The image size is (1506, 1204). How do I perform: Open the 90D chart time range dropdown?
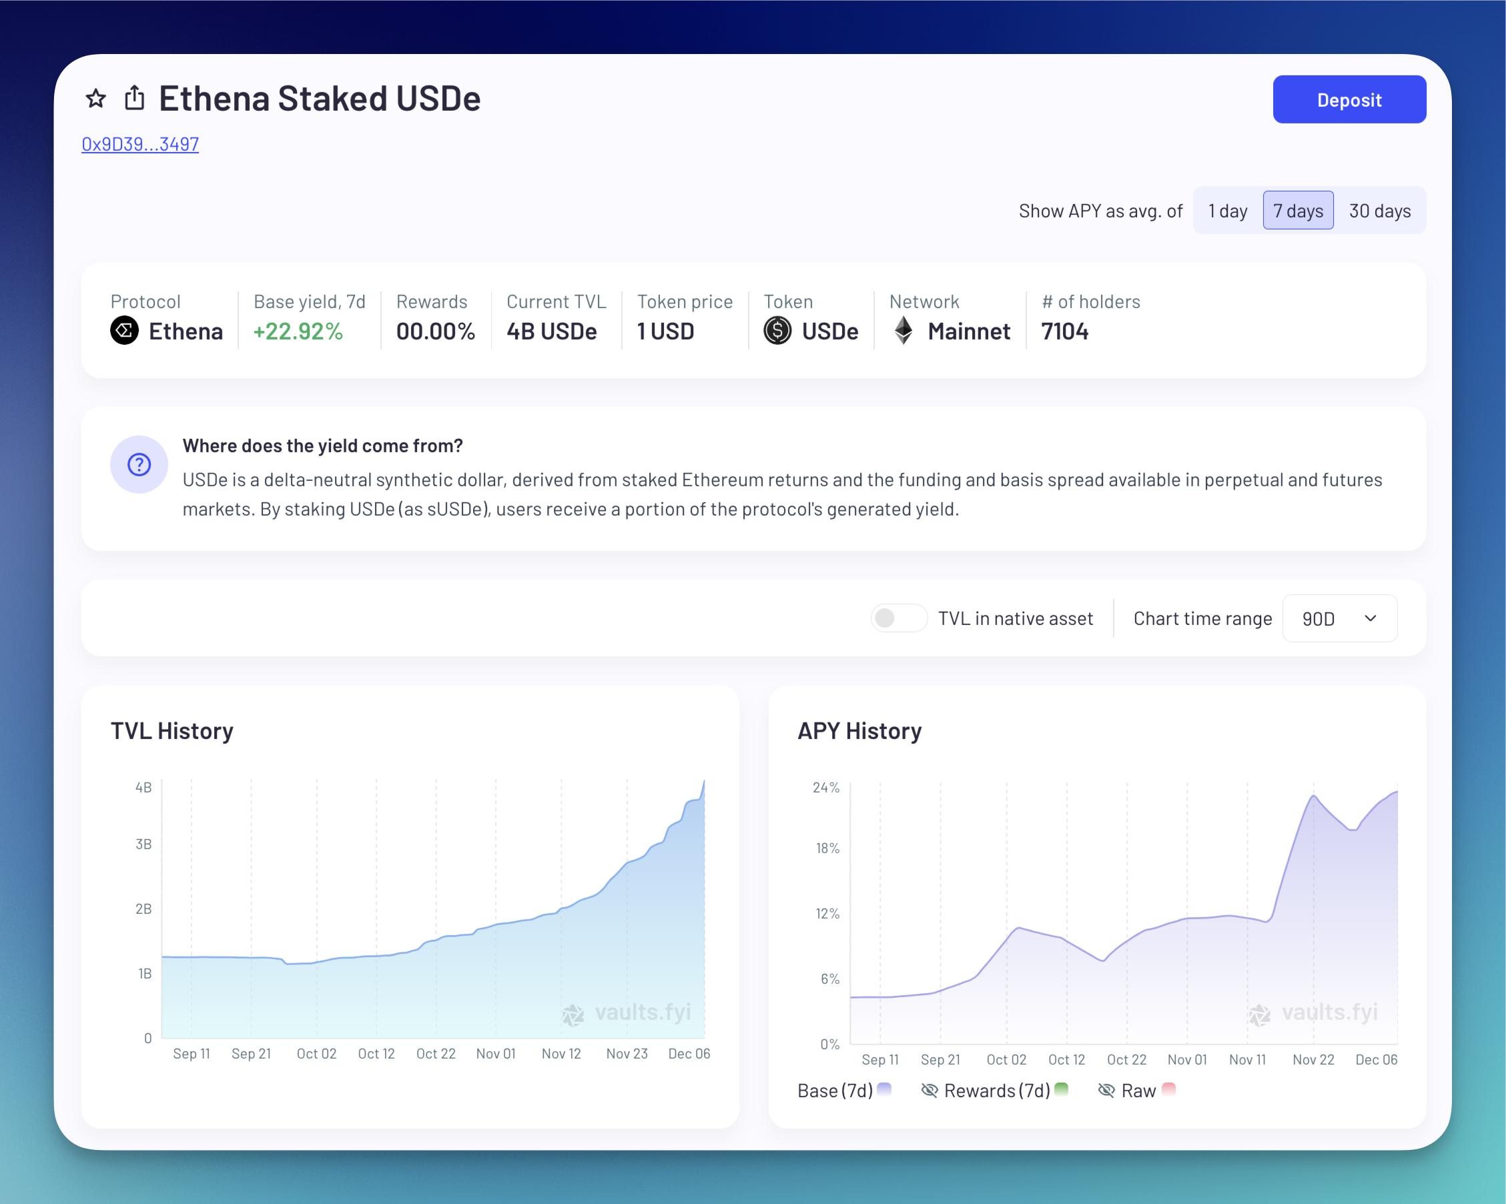[1340, 618]
